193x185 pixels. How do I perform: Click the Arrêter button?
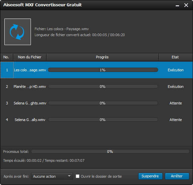[x=177, y=176]
